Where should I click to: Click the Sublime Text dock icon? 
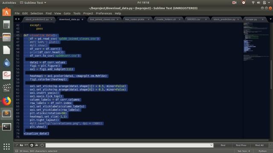pos(7,113)
